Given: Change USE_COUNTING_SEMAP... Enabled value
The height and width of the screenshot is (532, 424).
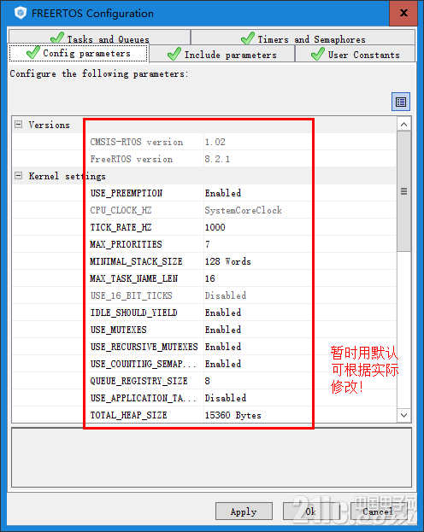Looking at the screenshot, I should tap(223, 364).
